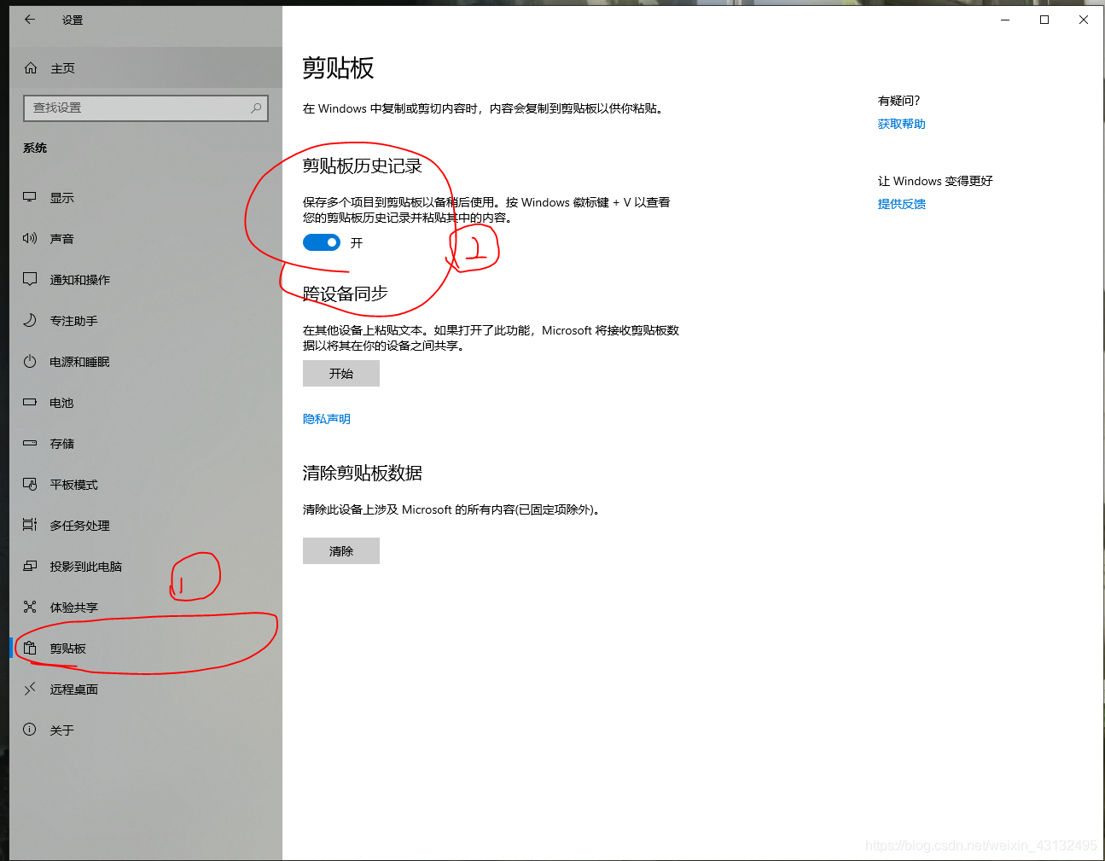The height and width of the screenshot is (861, 1105).
Task: Open 提供反馈 link
Action: 902,204
